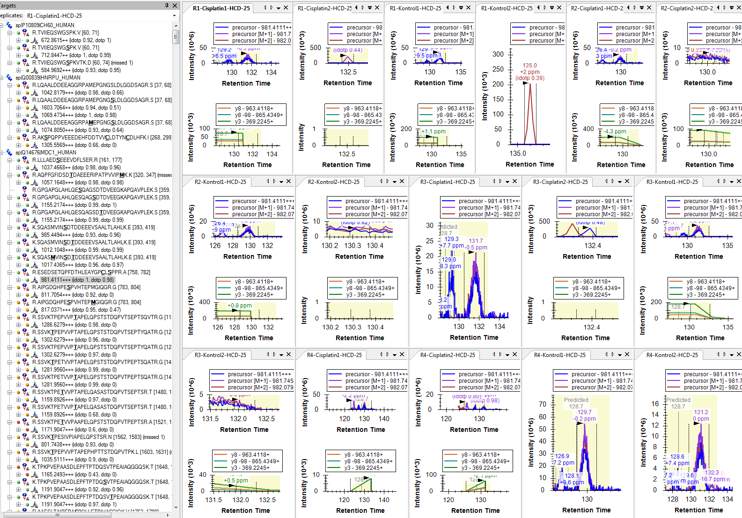Click the protein icon for sp|Q14676|MDC1_HUMAN
This screenshot has height=518, width=742.
click(x=10, y=153)
